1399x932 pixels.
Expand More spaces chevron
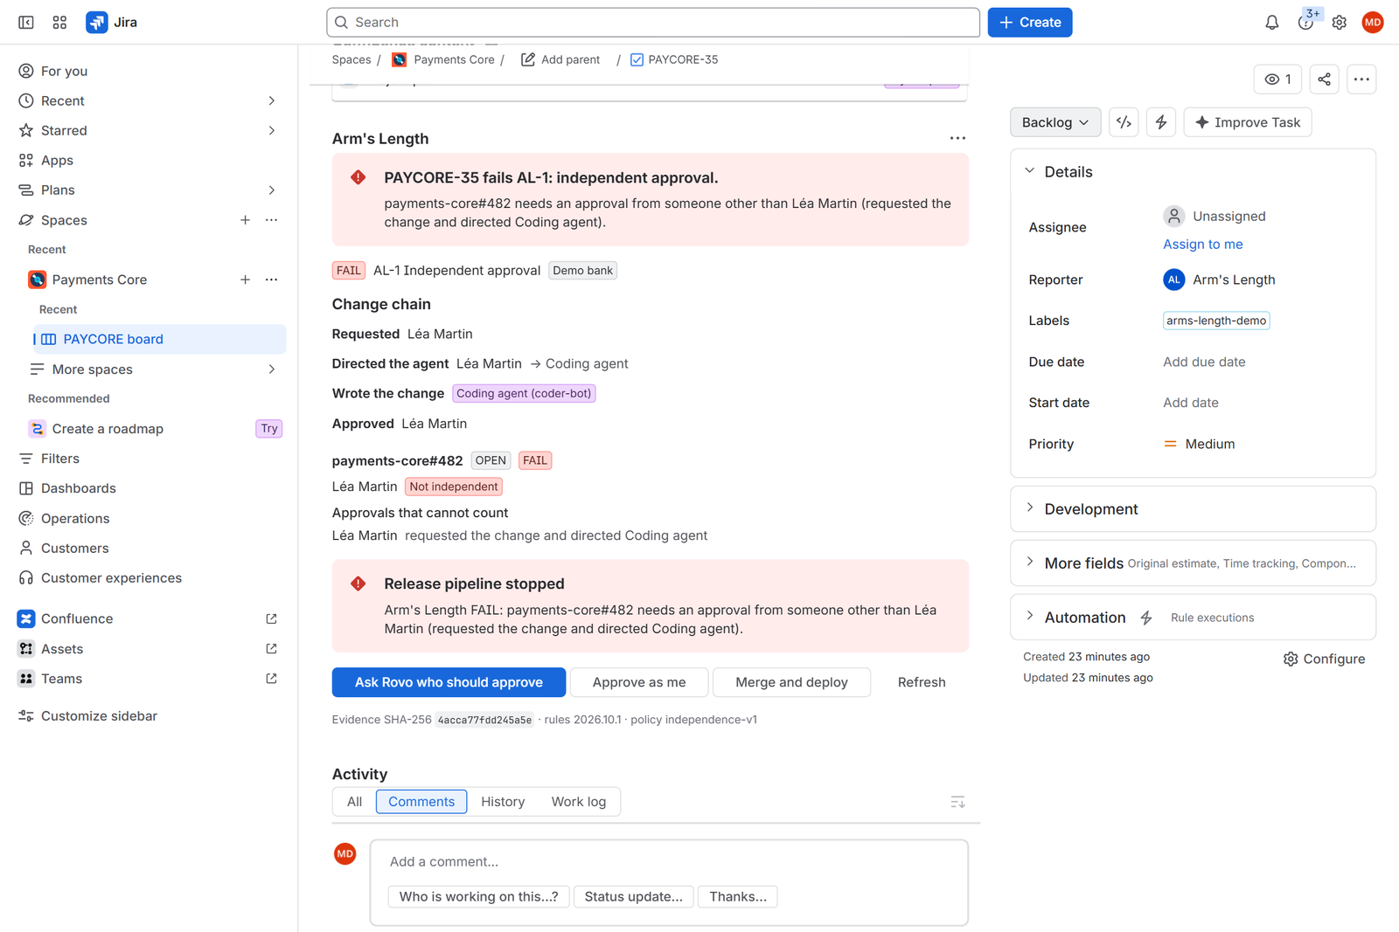(272, 369)
